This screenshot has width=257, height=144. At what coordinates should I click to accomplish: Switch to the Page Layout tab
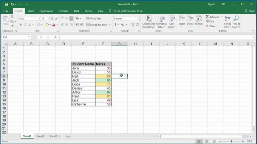[x=46, y=11]
